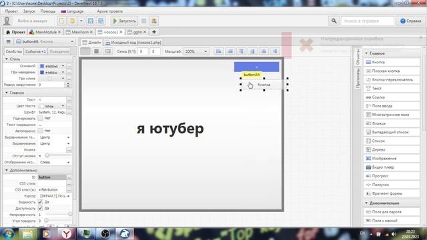Click the Видео плеер component icon
Screen dimensions: 427x240
tap(368, 167)
